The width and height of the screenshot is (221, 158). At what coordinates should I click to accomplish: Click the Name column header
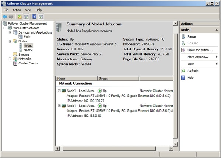coord(77,78)
